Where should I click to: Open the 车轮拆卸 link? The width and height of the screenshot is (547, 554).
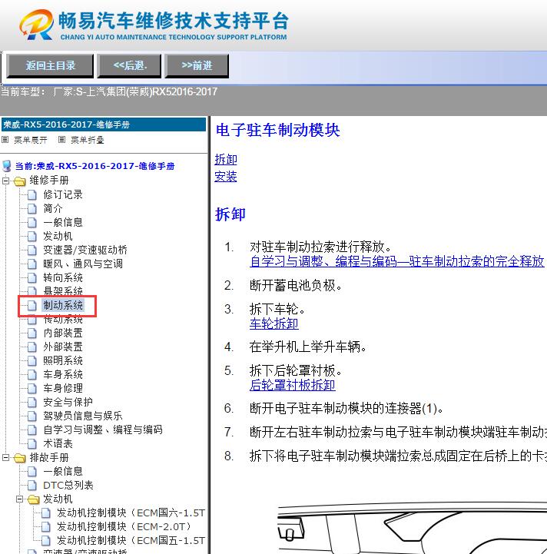click(273, 323)
